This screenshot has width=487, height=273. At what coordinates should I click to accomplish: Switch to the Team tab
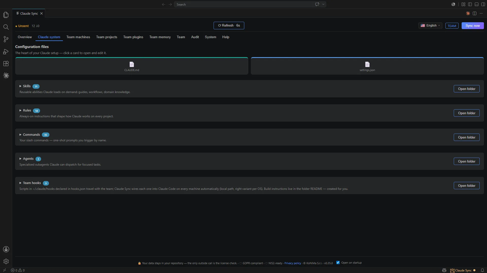coord(181,37)
